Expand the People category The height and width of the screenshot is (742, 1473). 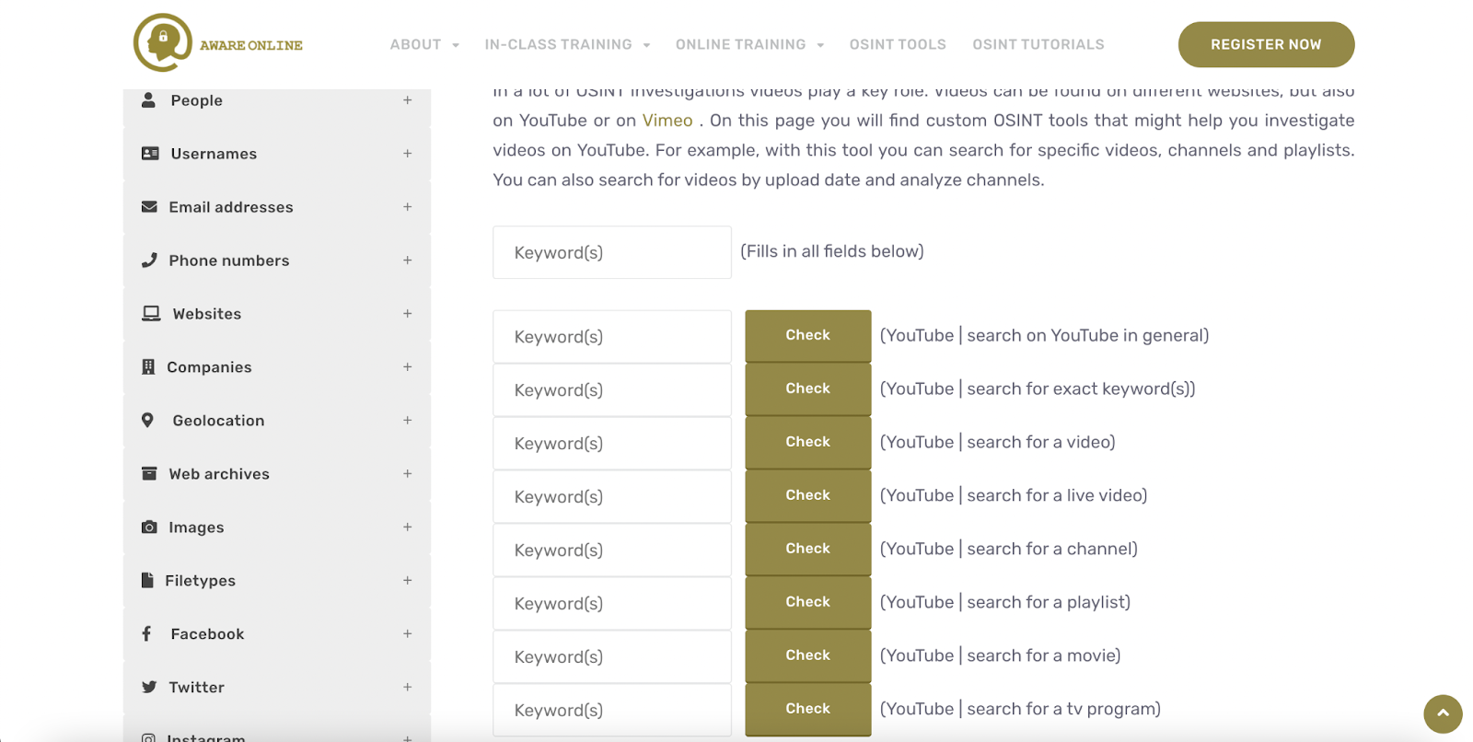(407, 100)
